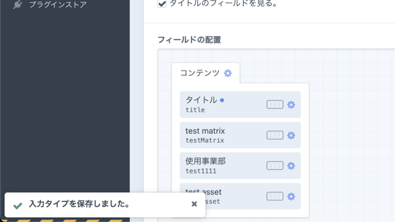The height and width of the screenshot is (222, 395).
Task: Open gear settings for the タイトル field
Action: point(291,105)
